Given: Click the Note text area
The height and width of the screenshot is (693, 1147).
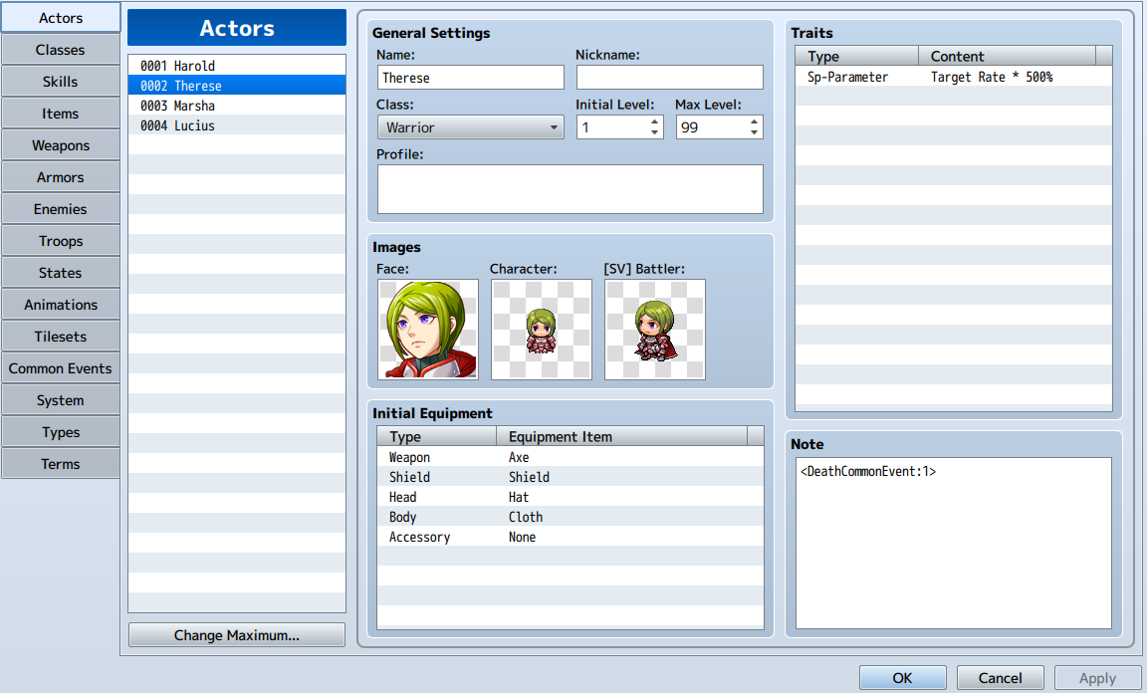Looking at the screenshot, I should tap(954, 543).
